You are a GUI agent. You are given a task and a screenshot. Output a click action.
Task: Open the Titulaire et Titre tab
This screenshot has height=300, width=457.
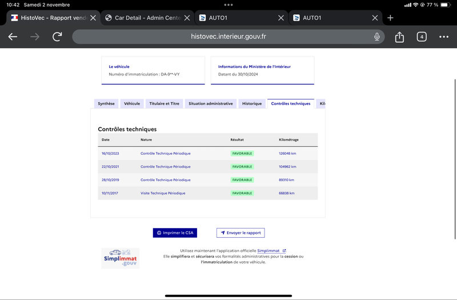(165, 103)
